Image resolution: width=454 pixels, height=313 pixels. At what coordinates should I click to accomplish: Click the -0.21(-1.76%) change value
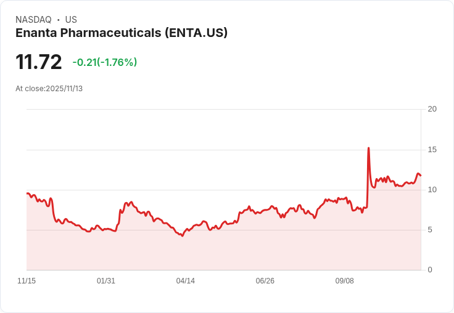click(104, 62)
